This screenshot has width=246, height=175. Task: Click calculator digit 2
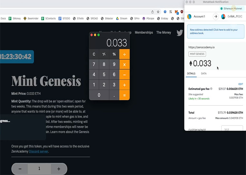pos(104,85)
